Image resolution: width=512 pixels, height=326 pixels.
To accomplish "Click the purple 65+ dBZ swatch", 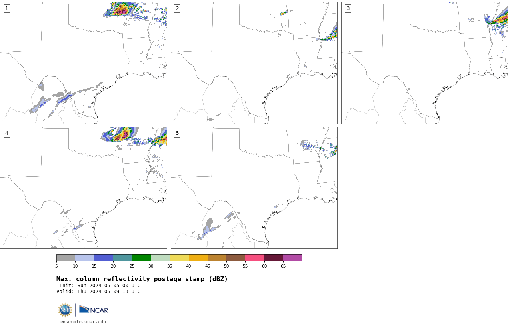I will [x=292, y=258].
